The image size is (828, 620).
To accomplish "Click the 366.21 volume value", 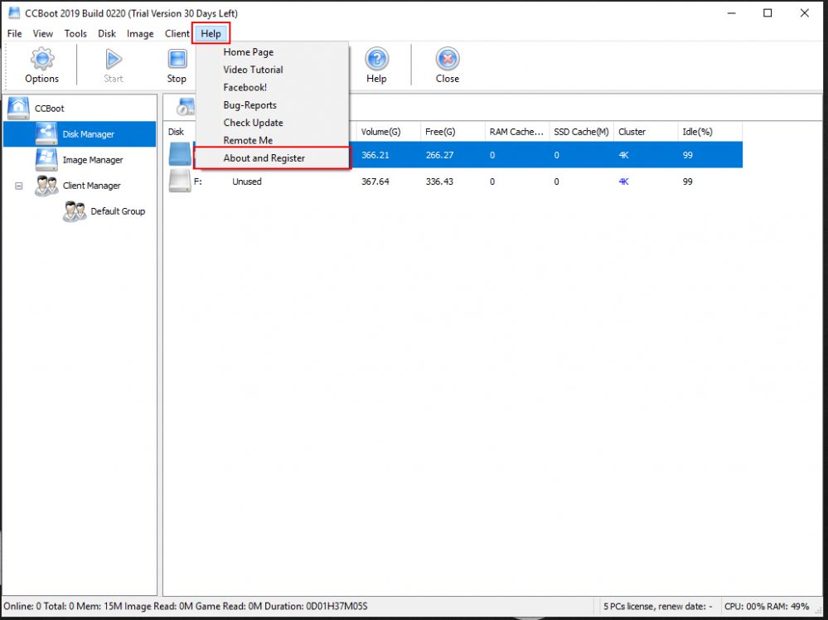I will pos(375,155).
